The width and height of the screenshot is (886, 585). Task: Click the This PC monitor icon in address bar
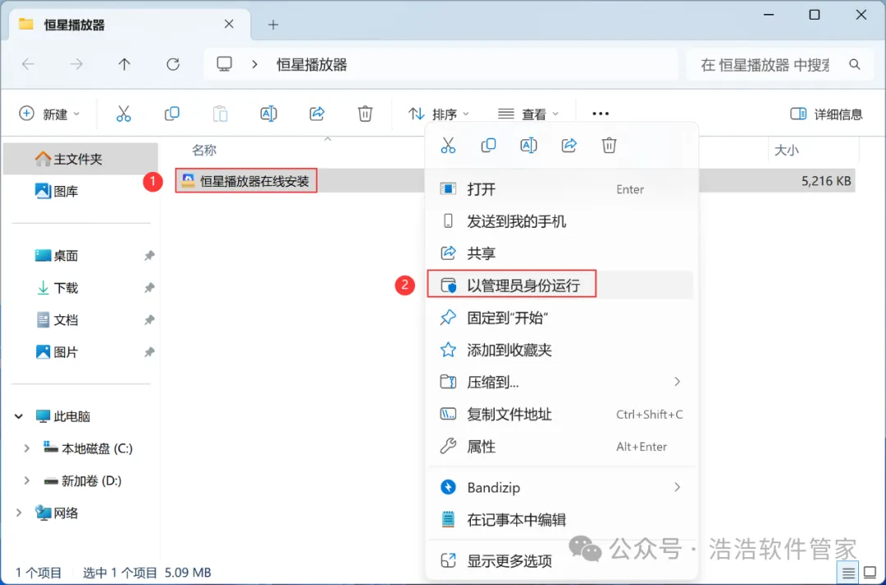tap(224, 64)
